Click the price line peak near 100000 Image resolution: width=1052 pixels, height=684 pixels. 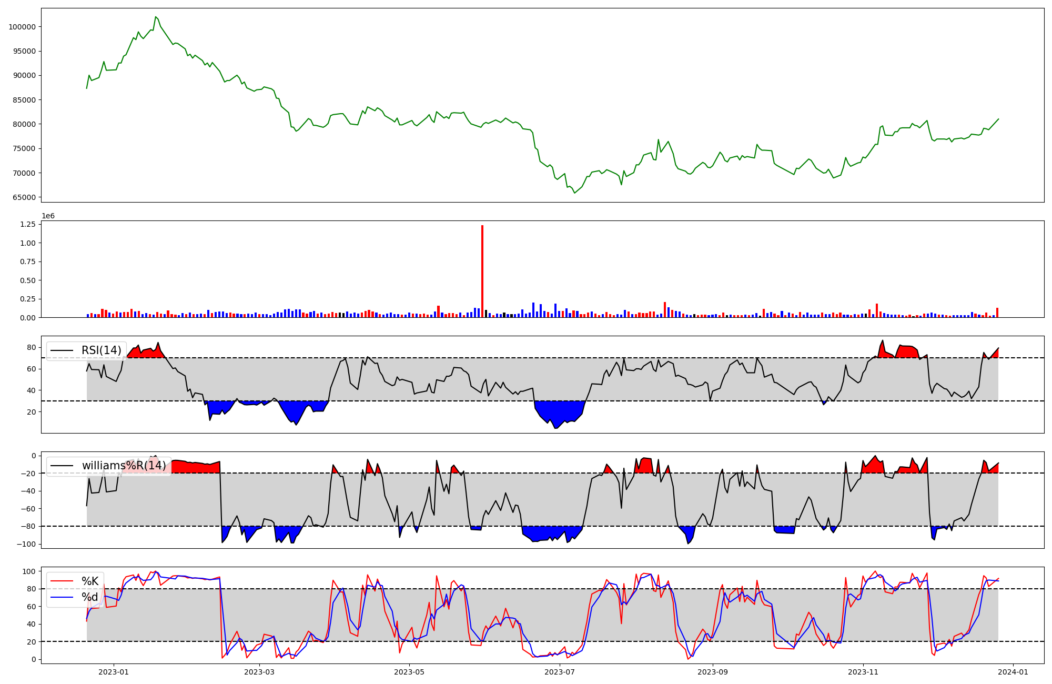click(x=156, y=17)
